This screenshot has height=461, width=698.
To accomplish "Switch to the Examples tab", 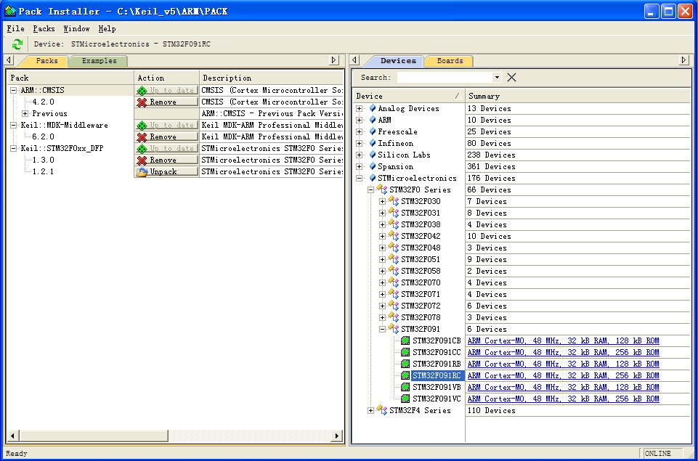I will pyautogui.click(x=99, y=61).
